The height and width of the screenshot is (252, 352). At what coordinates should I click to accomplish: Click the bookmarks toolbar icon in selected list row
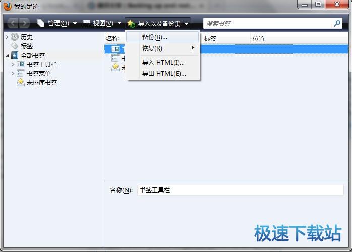(115, 49)
